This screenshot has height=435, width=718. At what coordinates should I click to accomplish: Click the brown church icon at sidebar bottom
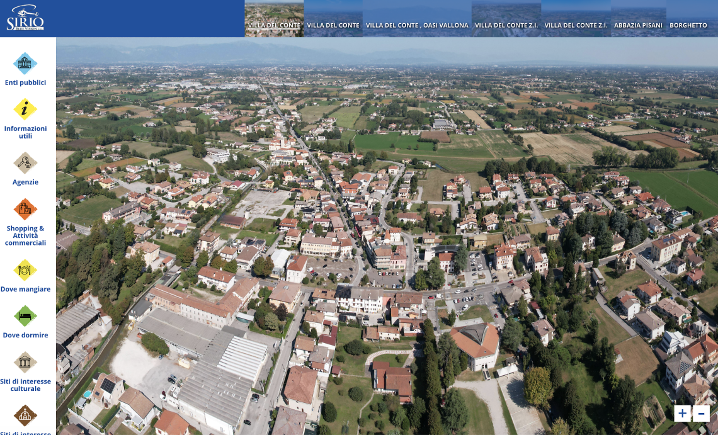pyautogui.click(x=25, y=415)
